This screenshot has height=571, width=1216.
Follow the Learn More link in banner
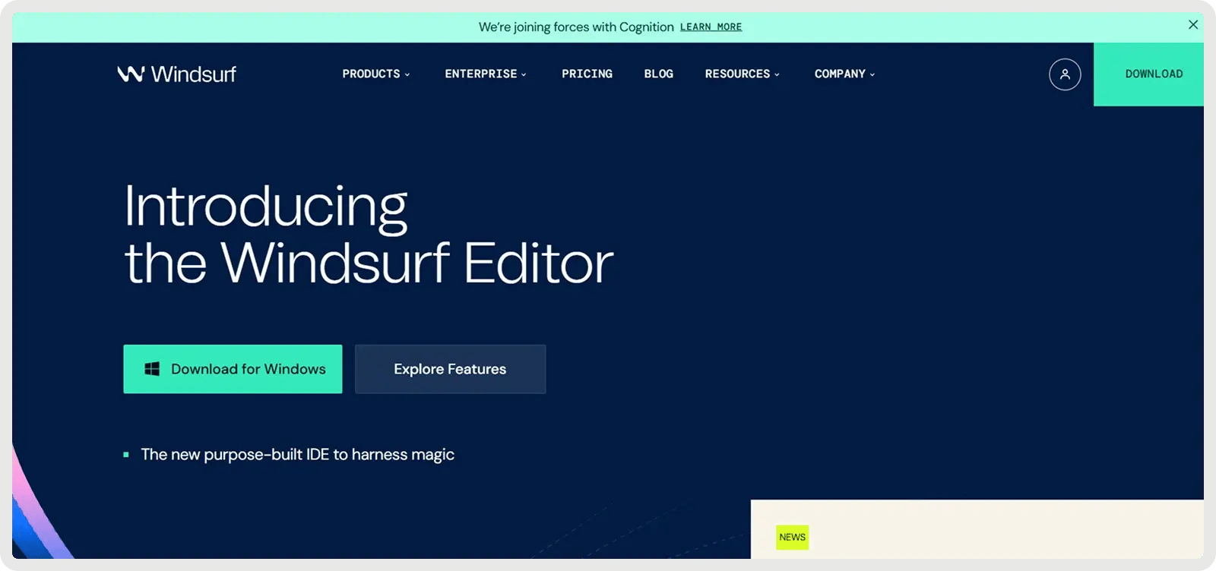pyautogui.click(x=711, y=27)
